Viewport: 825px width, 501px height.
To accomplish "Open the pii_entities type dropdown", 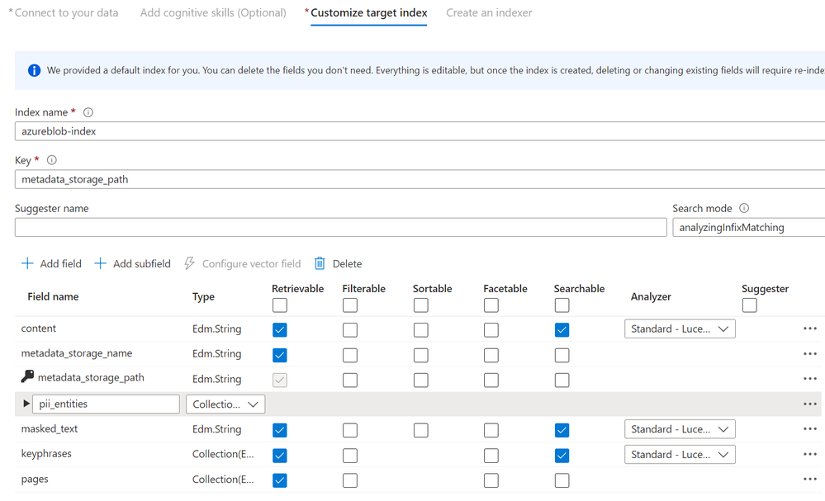I will pos(225,404).
